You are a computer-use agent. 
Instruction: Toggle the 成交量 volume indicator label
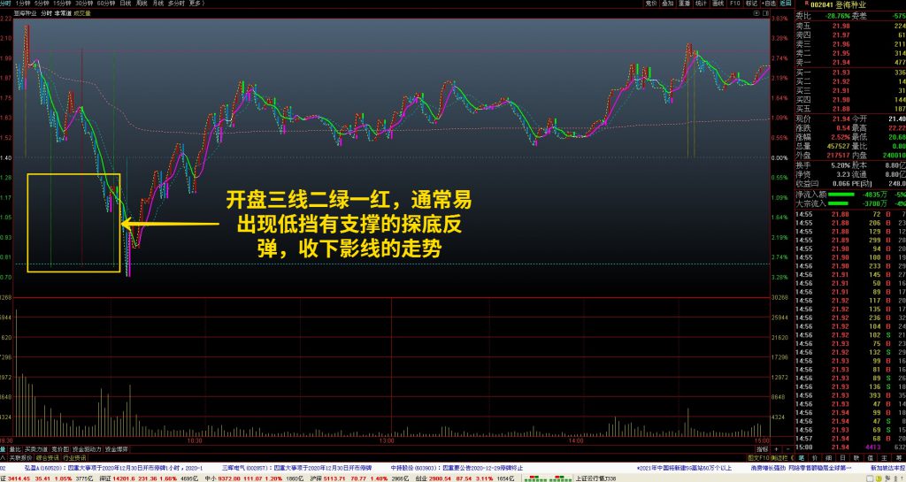pyautogui.click(x=81, y=14)
